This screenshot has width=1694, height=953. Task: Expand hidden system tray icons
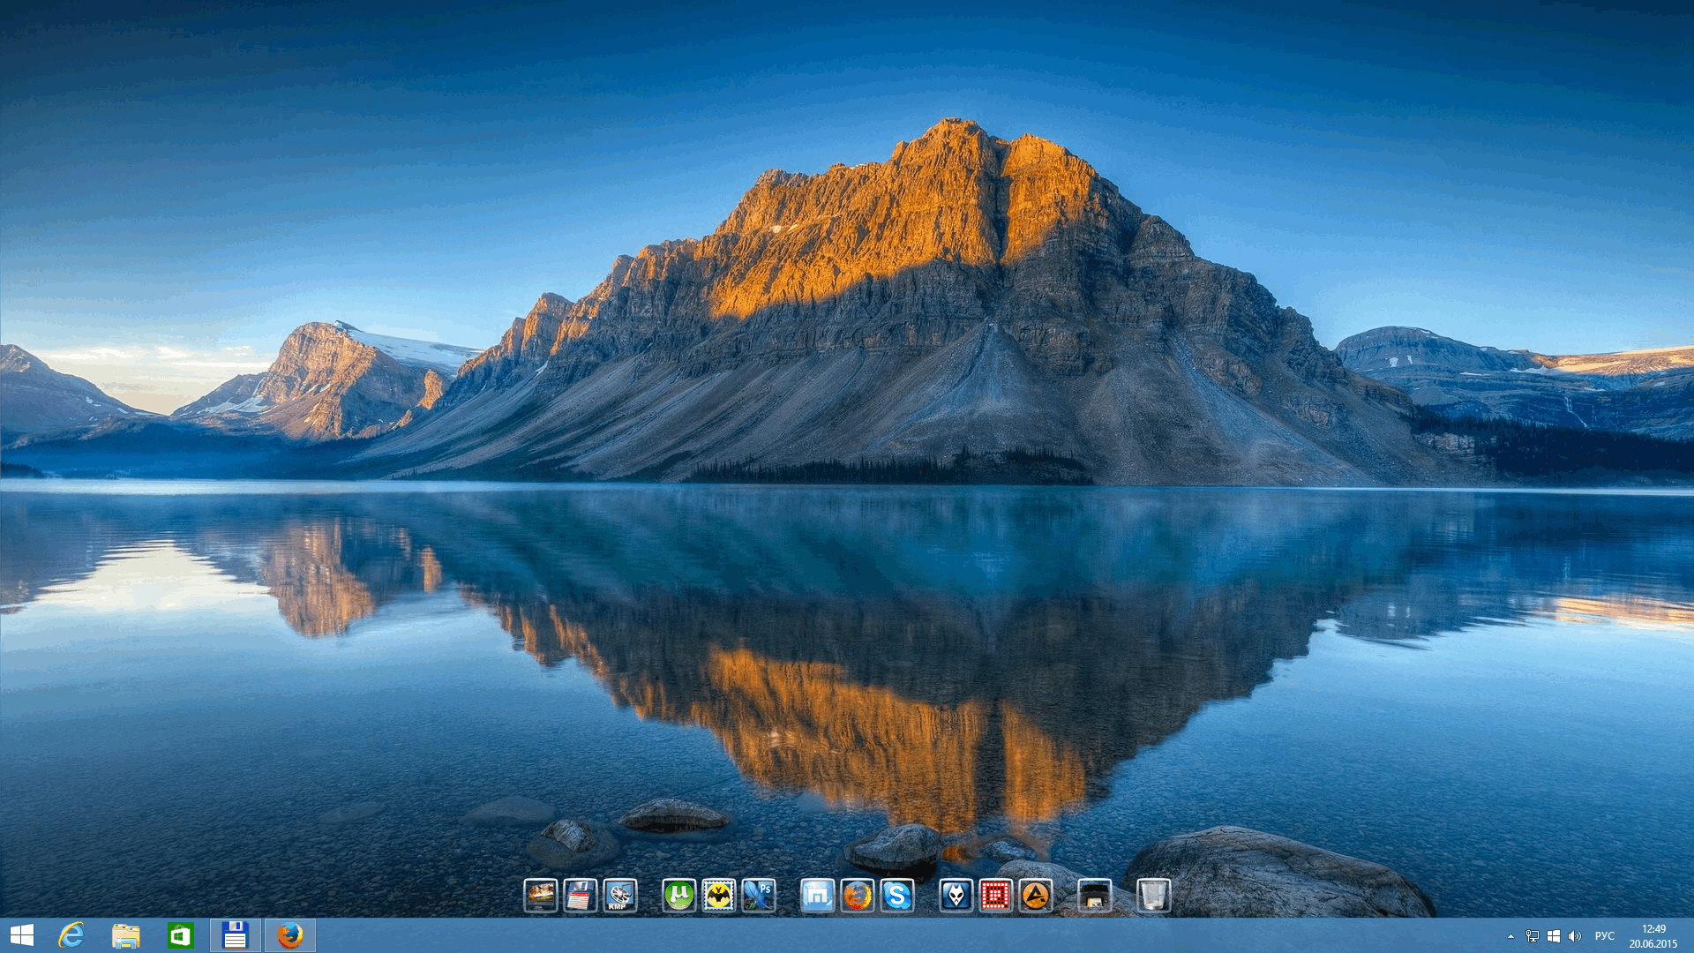pos(1510,936)
